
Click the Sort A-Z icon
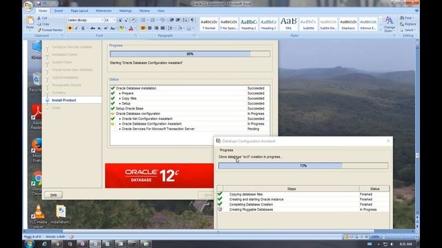pyautogui.click(x=185, y=20)
